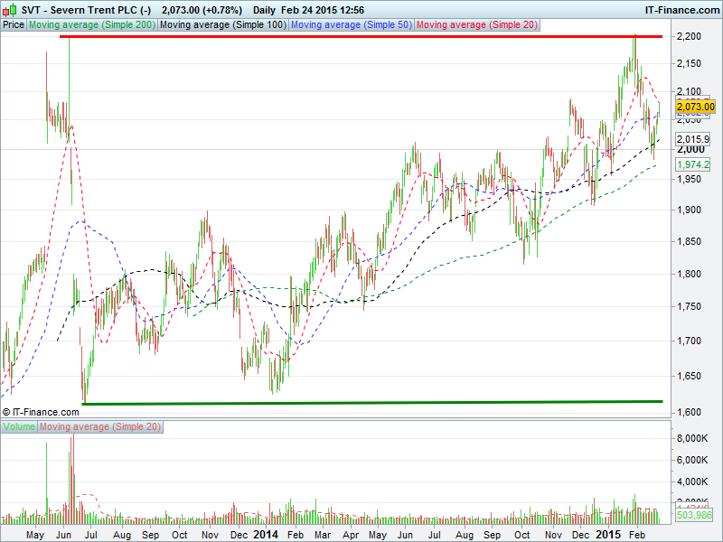This screenshot has width=723, height=542.
Task: Click the 2014 year marker on time axis
Action: (265, 535)
